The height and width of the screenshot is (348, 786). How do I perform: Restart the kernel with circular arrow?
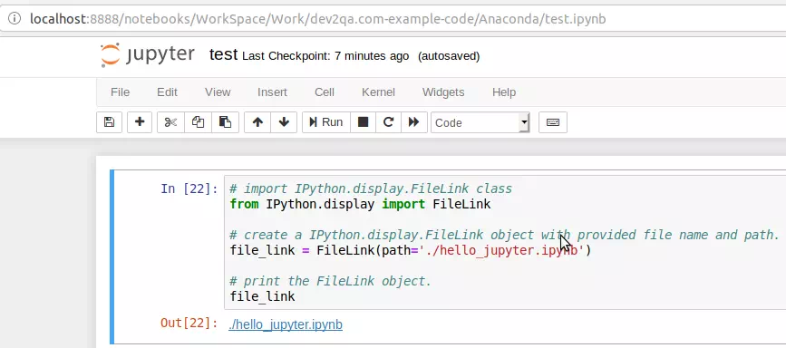388,122
